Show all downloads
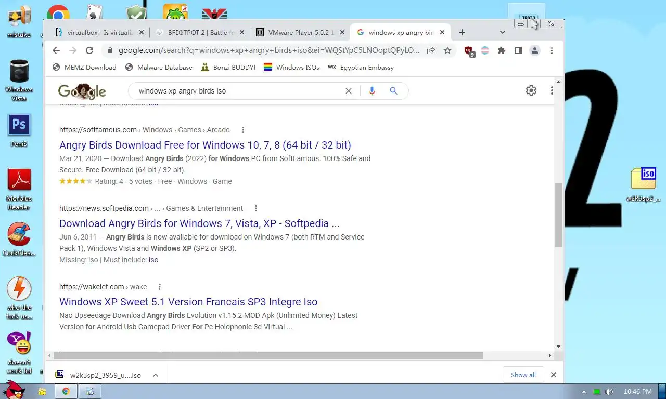666x399 pixels. click(523, 375)
